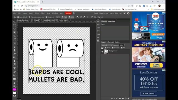Select the Eyedropper tool

pyautogui.click(x=14, y=39)
